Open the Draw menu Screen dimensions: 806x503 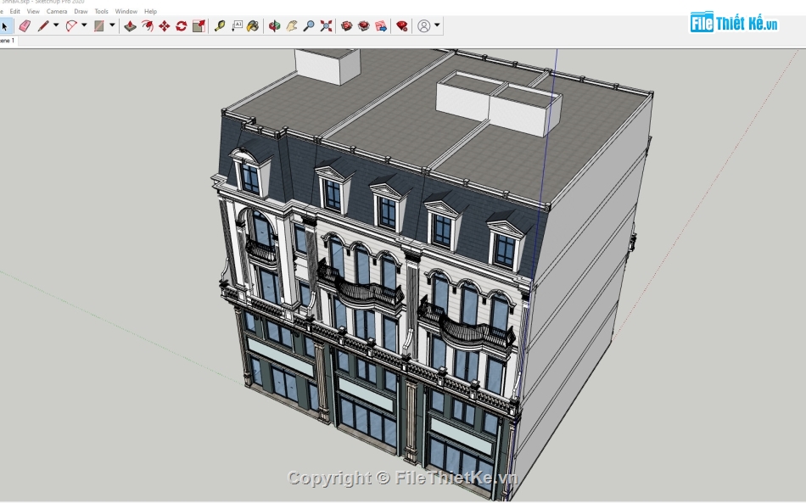[81, 11]
